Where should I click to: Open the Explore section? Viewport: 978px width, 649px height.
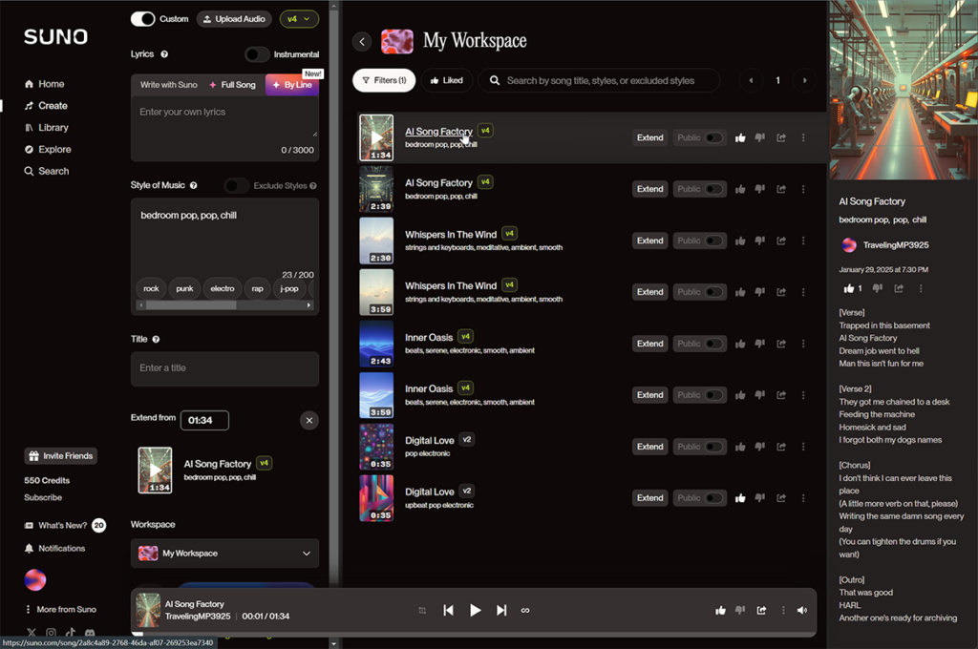coord(48,149)
